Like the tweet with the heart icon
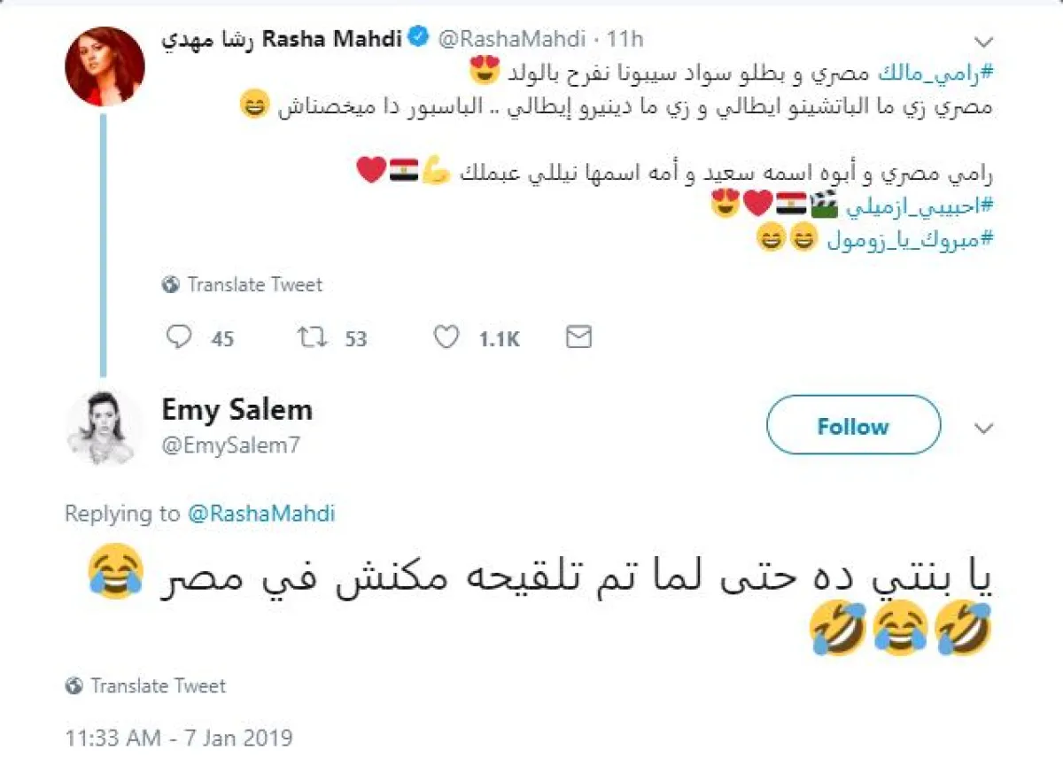 pyautogui.click(x=446, y=337)
